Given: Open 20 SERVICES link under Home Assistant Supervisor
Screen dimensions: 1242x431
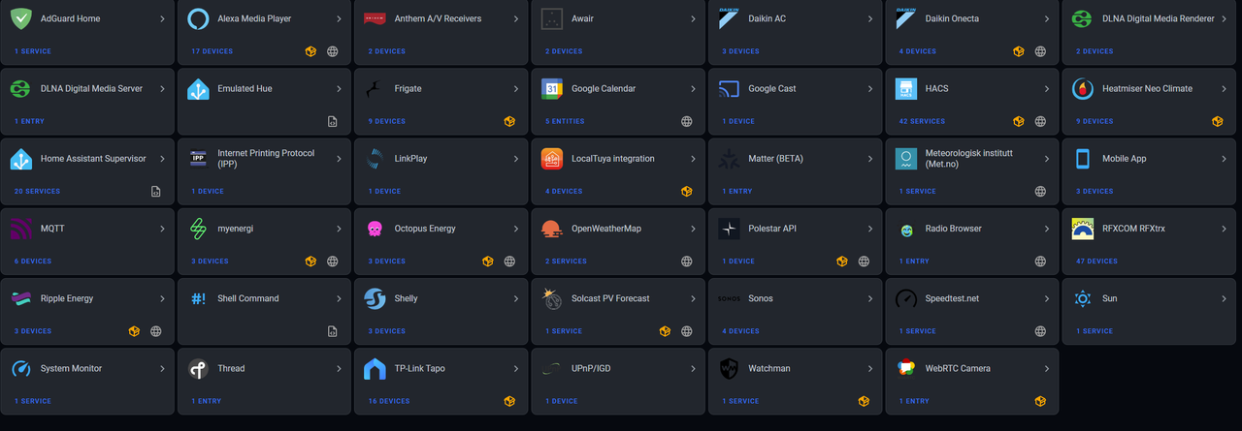Looking at the screenshot, I should pyautogui.click(x=37, y=191).
